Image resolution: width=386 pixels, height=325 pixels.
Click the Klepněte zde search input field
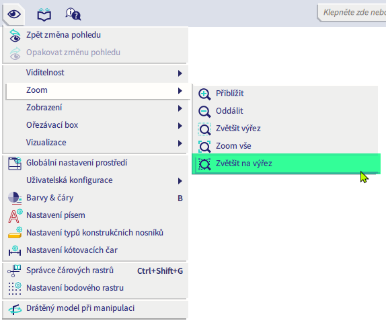352,12
